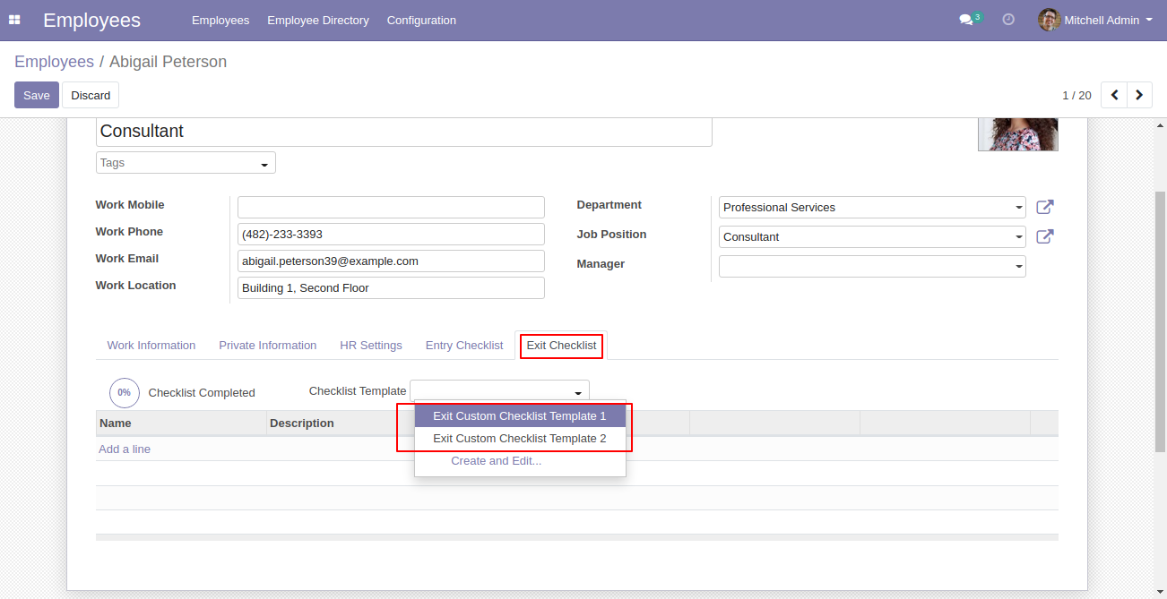Click the clock activities icon
Screen dimensions: 1167x599
tap(1008, 20)
